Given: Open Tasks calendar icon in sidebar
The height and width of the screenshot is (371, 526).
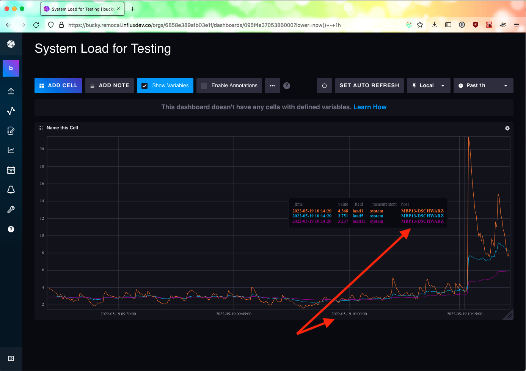Looking at the screenshot, I should (11, 170).
